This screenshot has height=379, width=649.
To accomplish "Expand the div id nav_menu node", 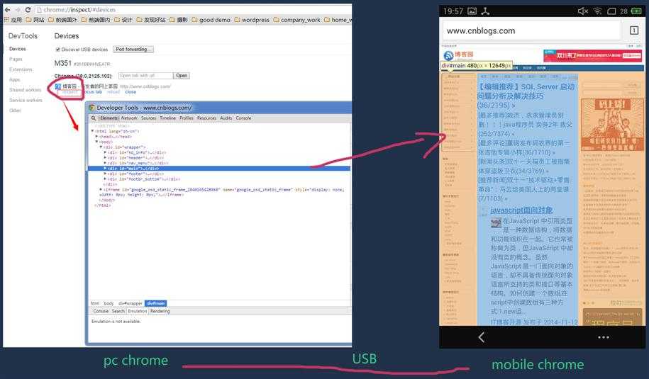I will coord(105,163).
